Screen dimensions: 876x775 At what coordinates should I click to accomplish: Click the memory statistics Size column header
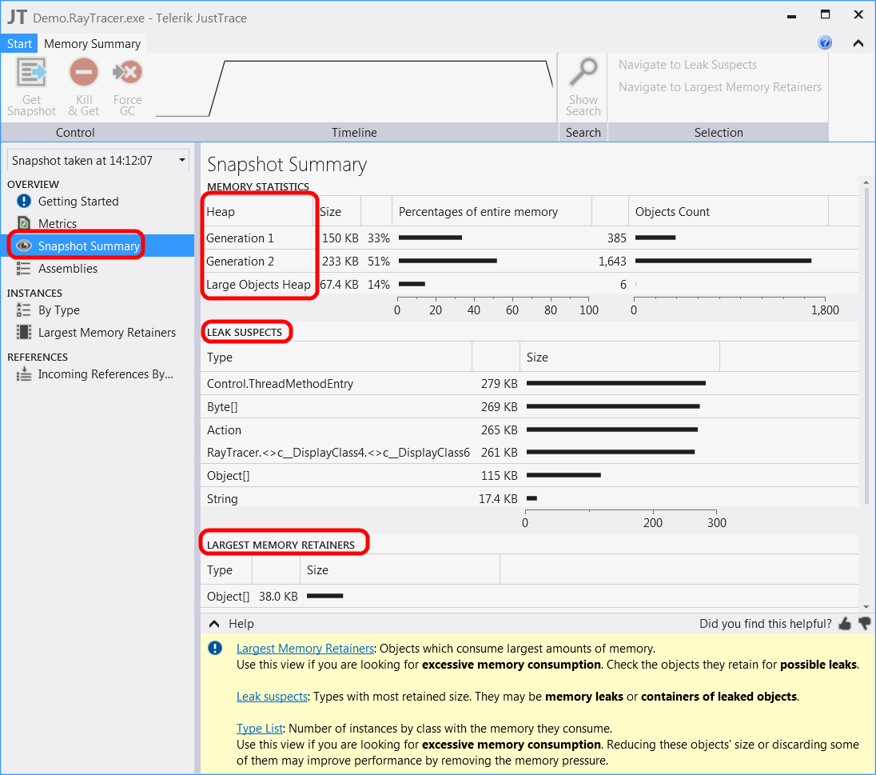(337, 212)
